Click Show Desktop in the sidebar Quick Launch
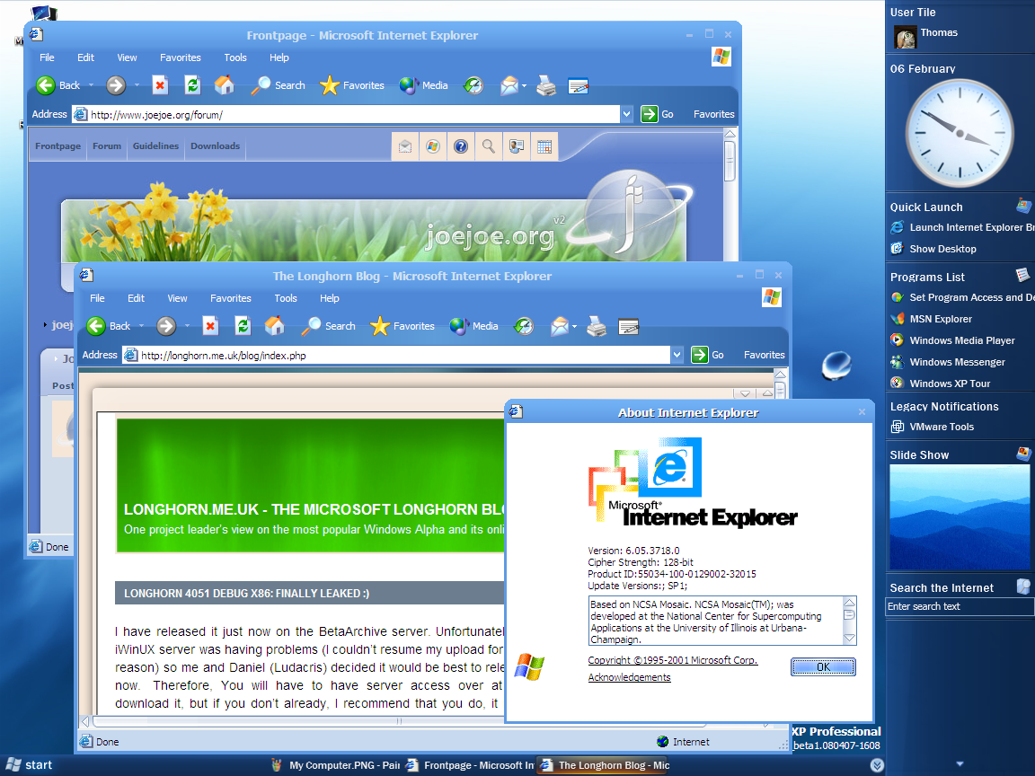 point(933,249)
